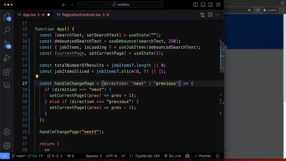Viewport: 286px width, 161px height.
Task: Change indentation via Spaces: 2
Action: tap(94, 156)
